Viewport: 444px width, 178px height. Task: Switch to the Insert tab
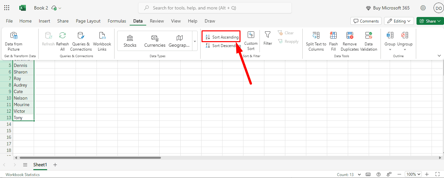44,21
